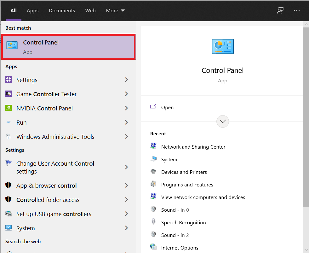Expand Set up USB game controllers chevron
309x253 pixels.
tap(127, 214)
